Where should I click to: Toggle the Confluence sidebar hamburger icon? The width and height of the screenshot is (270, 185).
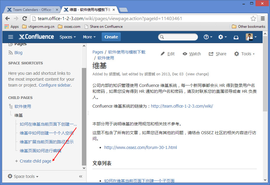11,37
